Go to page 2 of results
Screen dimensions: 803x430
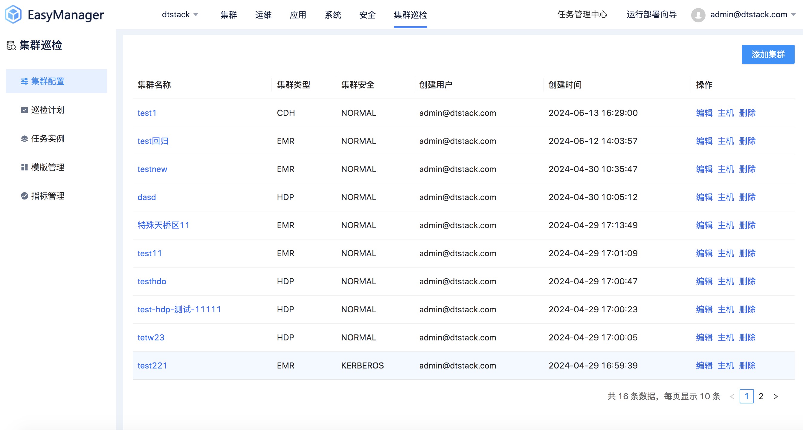click(761, 396)
